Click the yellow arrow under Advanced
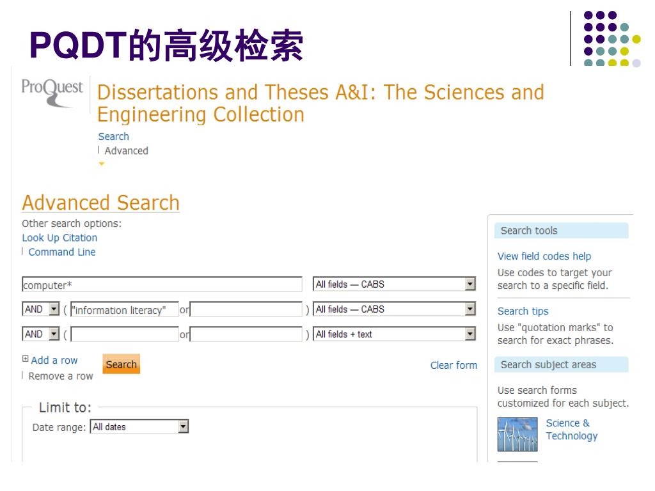The height and width of the screenshot is (491, 655). pyautogui.click(x=102, y=164)
